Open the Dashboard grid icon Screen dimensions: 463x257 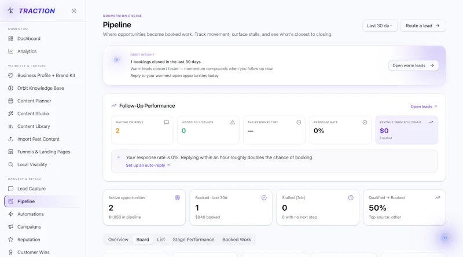tap(10, 38)
